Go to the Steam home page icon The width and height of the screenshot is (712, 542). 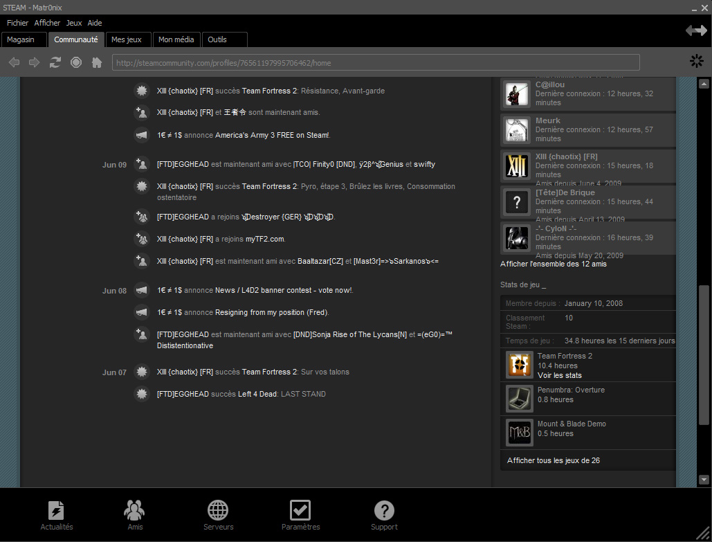(97, 62)
